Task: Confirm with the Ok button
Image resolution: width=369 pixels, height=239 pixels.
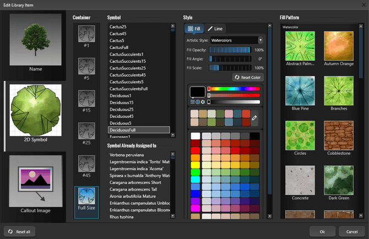Action: [322, 231]
